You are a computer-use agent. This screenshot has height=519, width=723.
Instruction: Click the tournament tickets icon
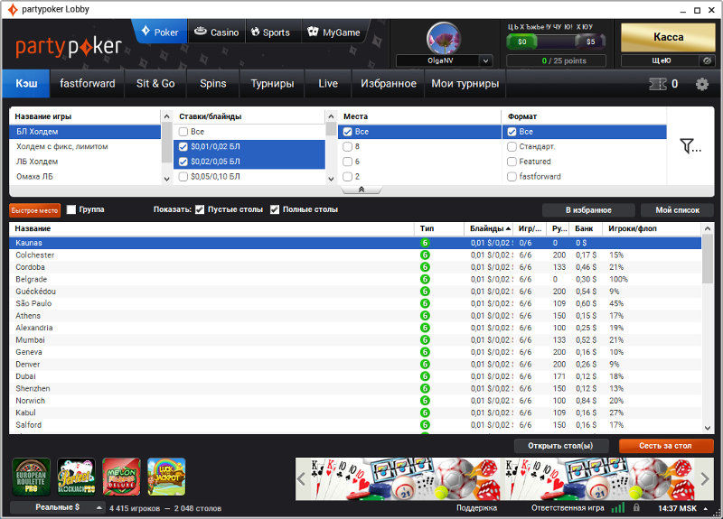tap(658, 84)
